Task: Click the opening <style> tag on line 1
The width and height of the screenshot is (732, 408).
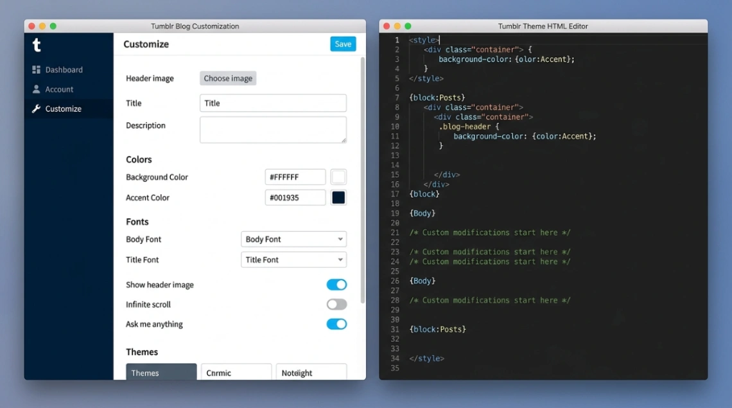Action: coord(424,40)
